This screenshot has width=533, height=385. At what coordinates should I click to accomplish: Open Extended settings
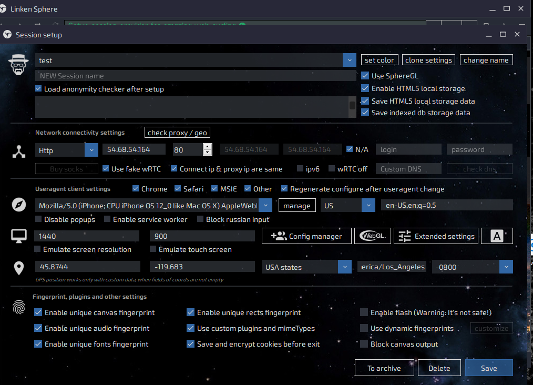click(436, 236)
